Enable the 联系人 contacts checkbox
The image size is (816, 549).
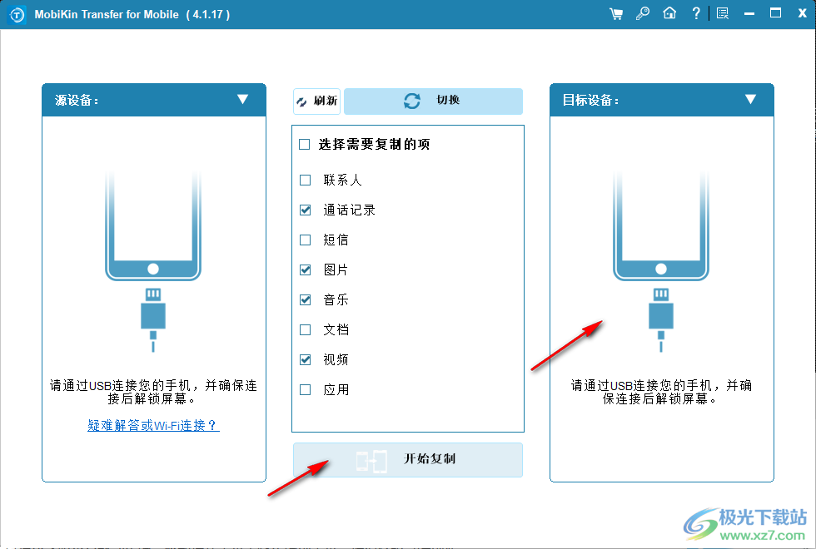(305, 180)
